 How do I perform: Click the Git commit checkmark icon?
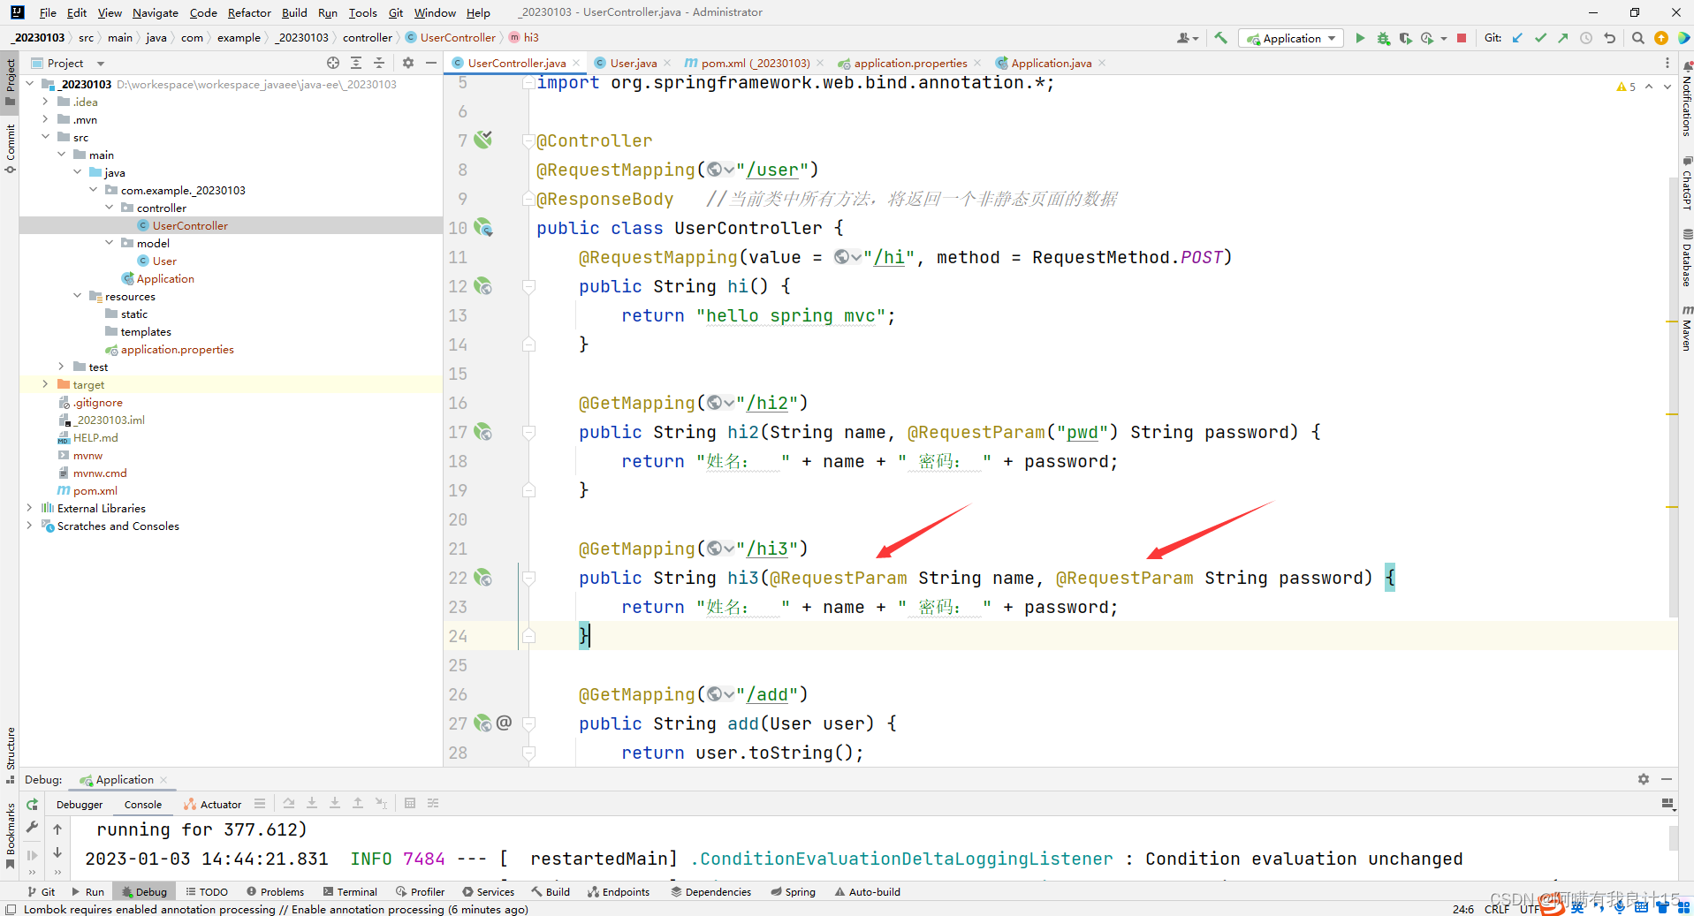point(1540,38)
